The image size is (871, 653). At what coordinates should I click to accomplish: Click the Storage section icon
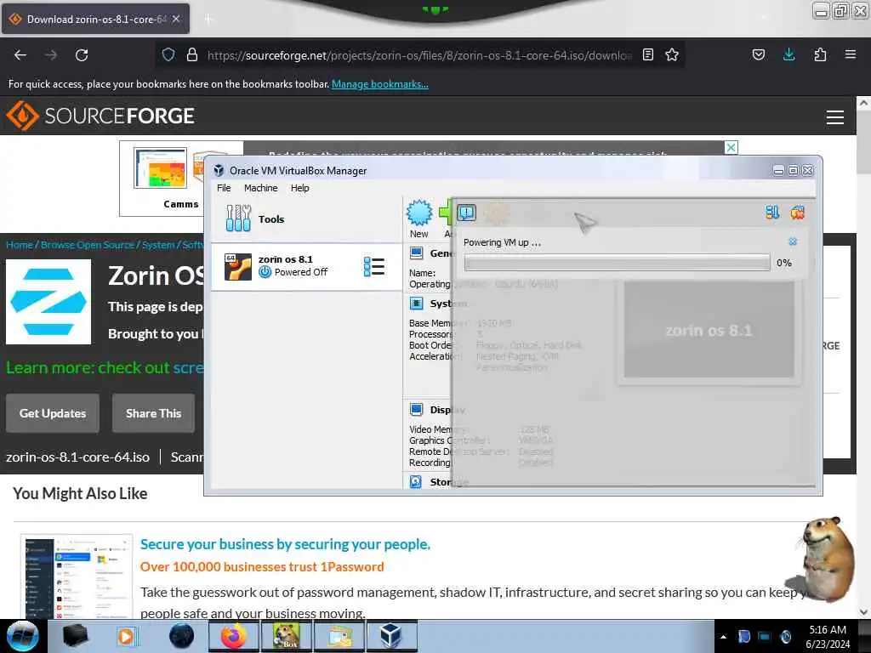tap(415, 481)
